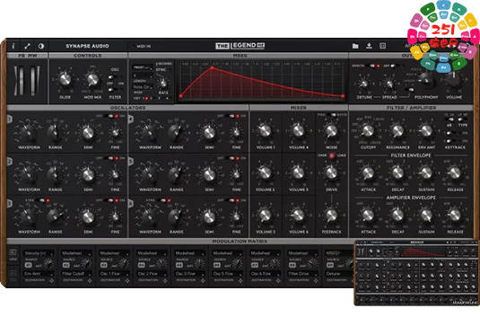
Task: Click the resize window arrow icon
Action: [27, 46]
